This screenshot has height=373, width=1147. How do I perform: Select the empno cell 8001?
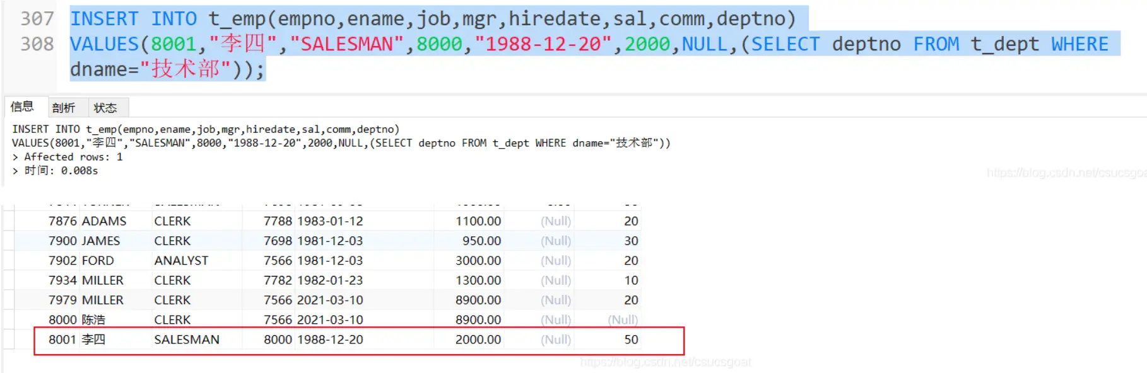point(62,340)
